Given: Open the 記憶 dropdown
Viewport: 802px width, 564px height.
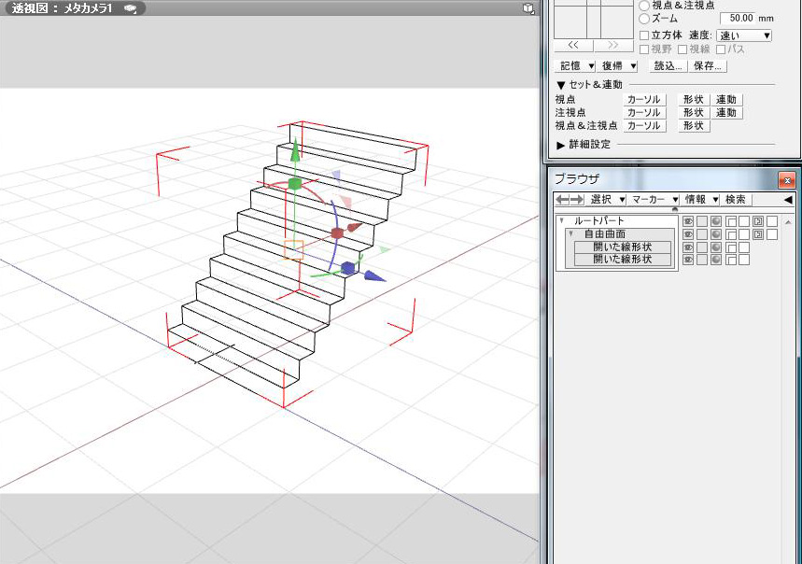Looking at the screenshot, I should [575, 66].
